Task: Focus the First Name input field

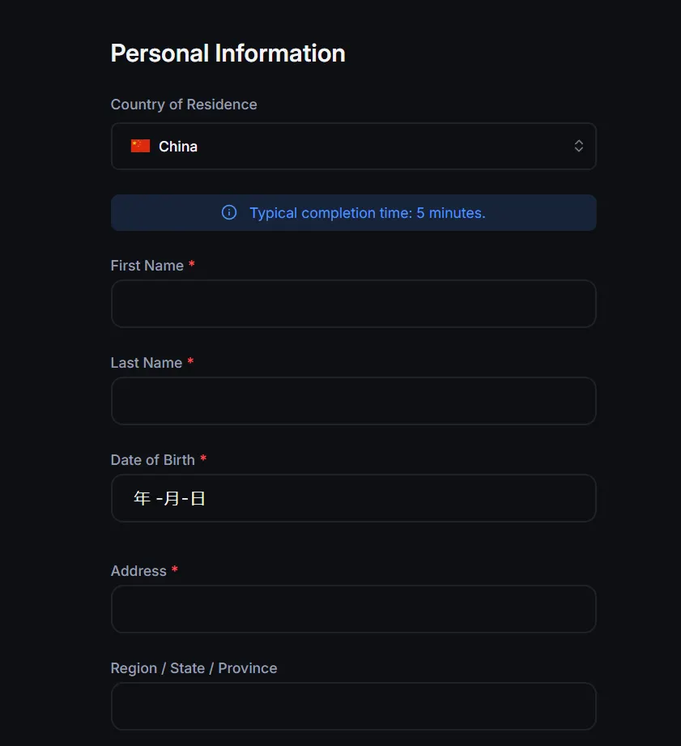Action: coord(353,304)
